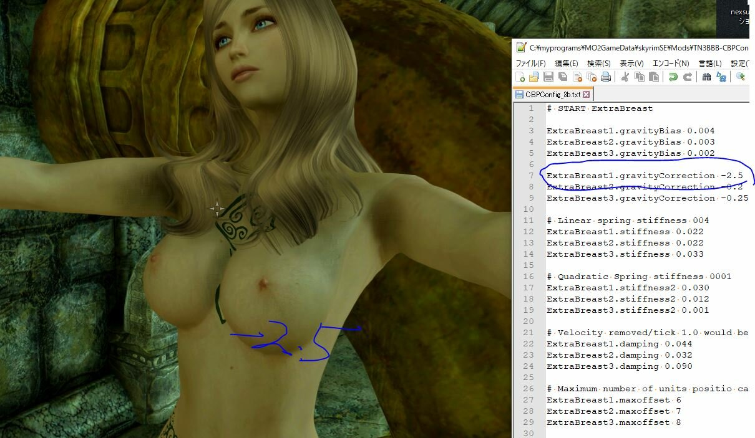This screenshot has height=438, width=755.
Task: Click the Cut scissors icon
Action: (x=625, y=77)
